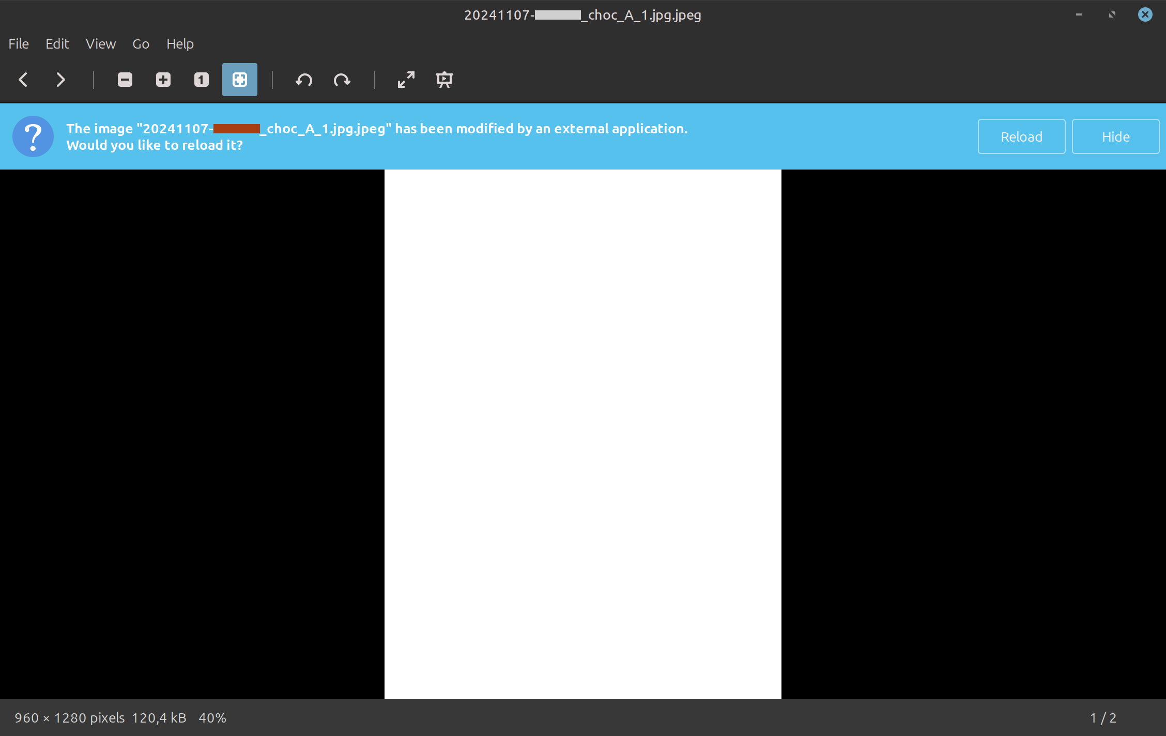The image size is (1166, 736).
Task: Go to the previous image arrow
Action: click(x=23, y=80)
